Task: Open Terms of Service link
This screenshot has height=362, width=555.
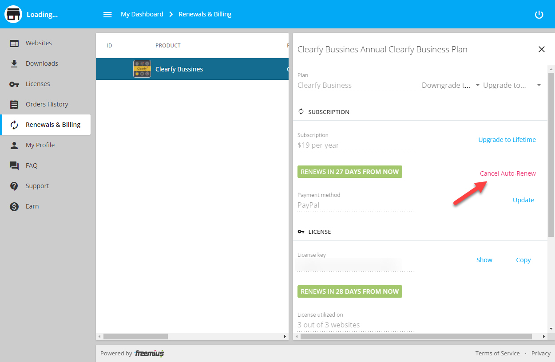Action: point(497,354)
